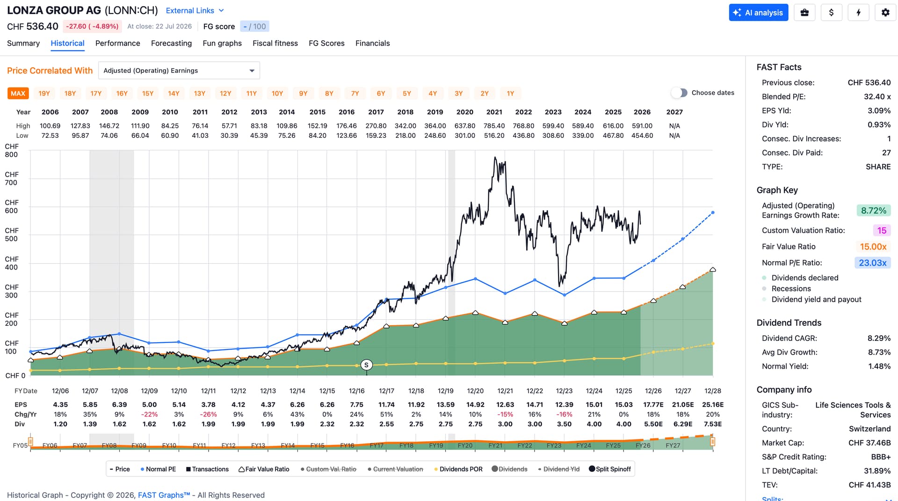This screenshot has width=898, height=501.
Task: Go to the Forecasting tab
Action: point(171,43)
